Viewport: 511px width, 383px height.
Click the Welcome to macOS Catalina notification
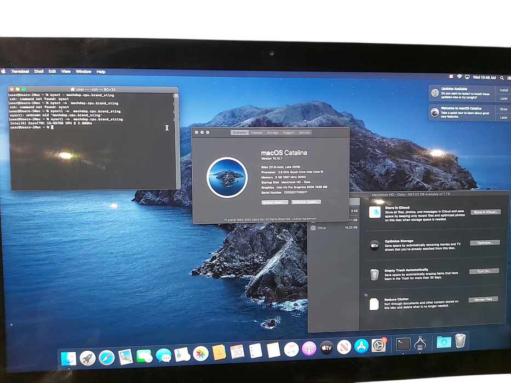coord(469,112)
